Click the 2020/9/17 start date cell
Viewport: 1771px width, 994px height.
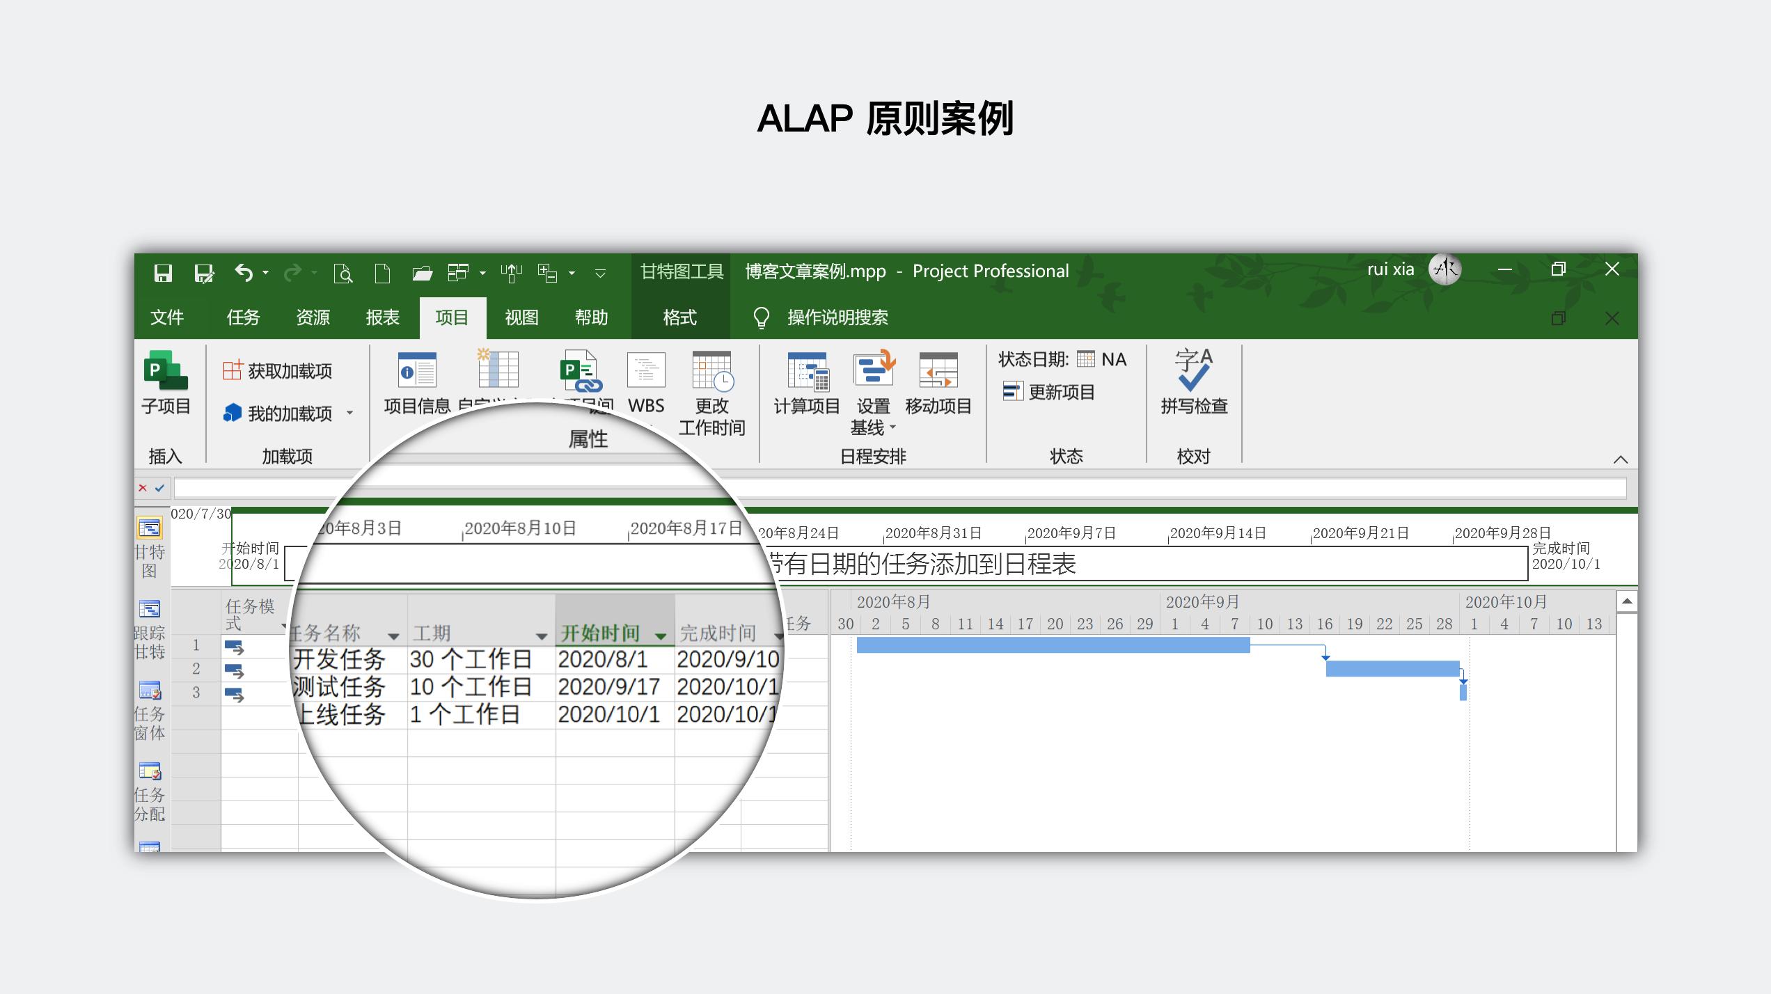(x=615, y=687)
